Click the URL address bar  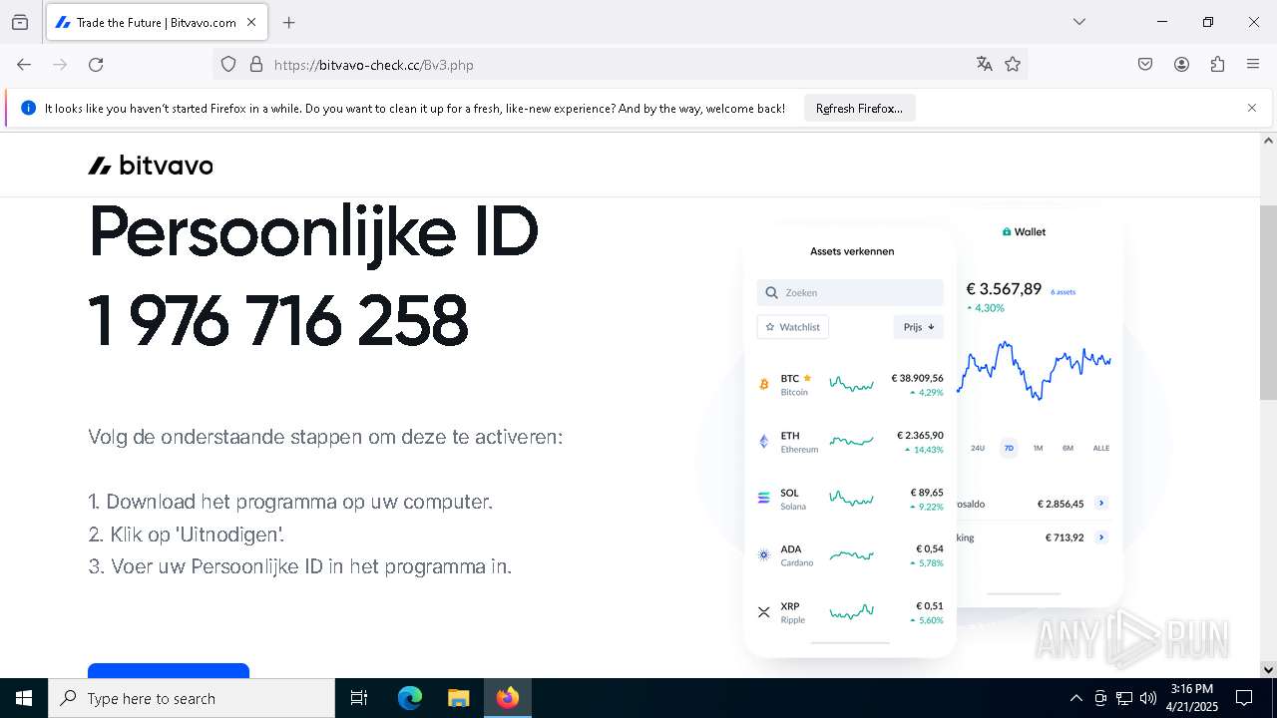[619, 64]
